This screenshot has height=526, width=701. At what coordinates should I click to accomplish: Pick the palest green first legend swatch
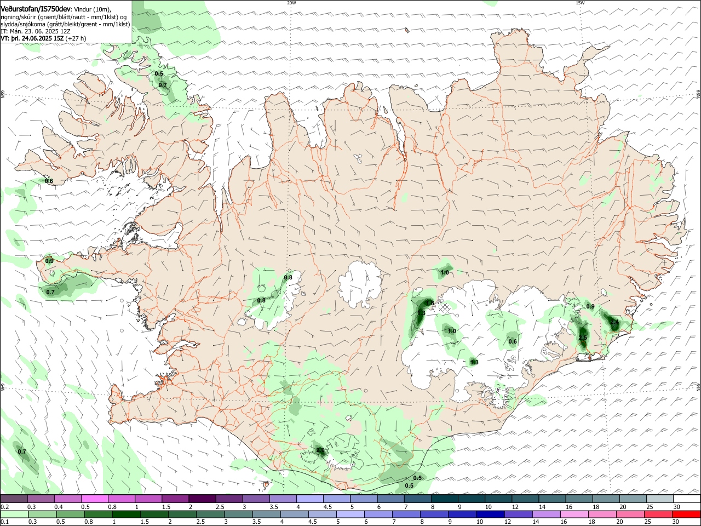tap(14, 514)
